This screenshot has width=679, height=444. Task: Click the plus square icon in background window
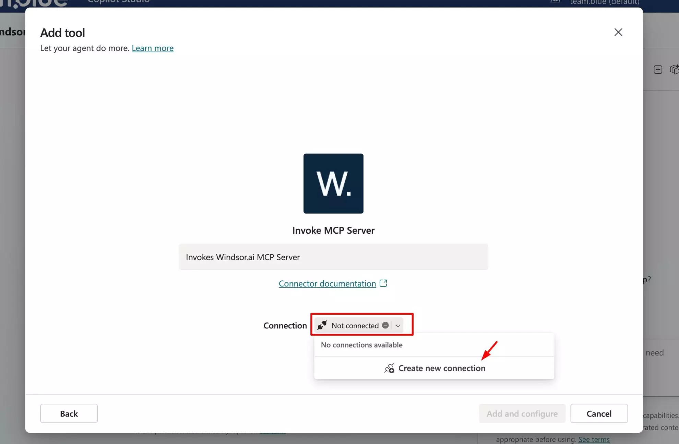(658, 70)
